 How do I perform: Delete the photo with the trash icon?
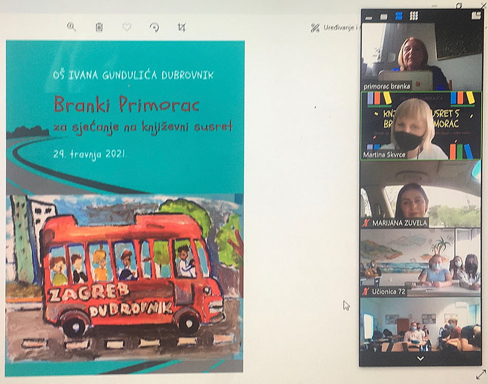(99, 27)
